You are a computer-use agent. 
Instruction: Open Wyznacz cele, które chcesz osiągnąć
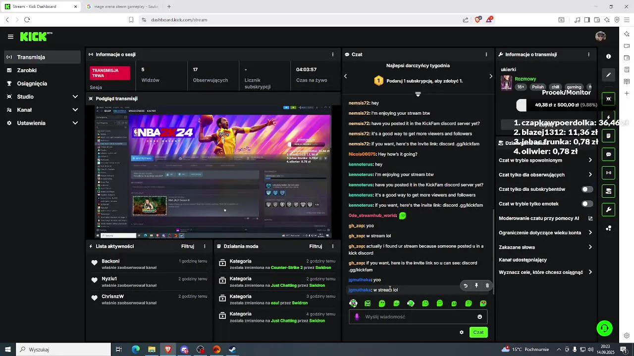(546, 272)
